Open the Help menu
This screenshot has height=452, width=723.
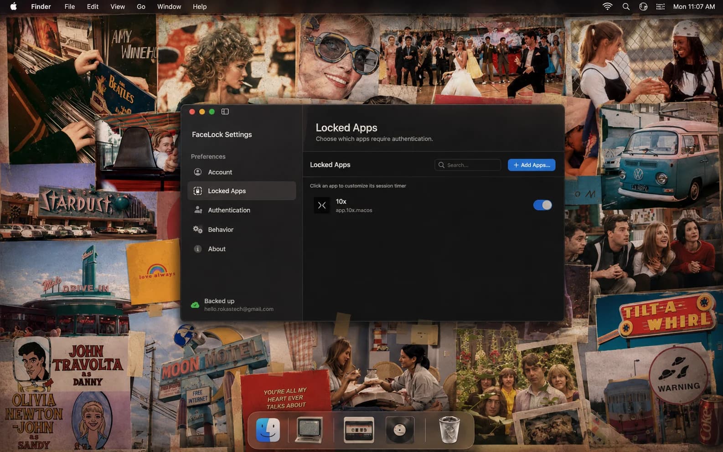point(200,6)
